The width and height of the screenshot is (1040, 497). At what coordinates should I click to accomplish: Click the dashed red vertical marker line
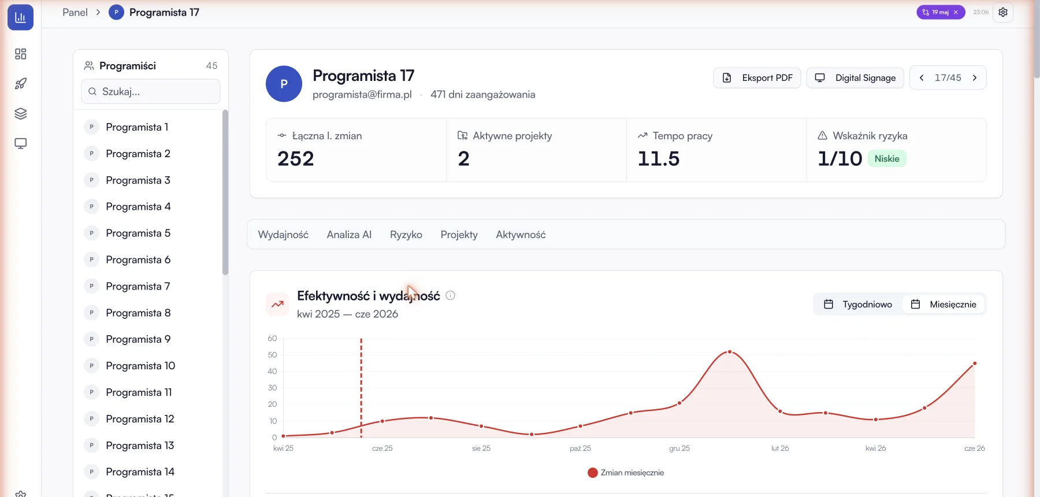(x=361, y=388)
